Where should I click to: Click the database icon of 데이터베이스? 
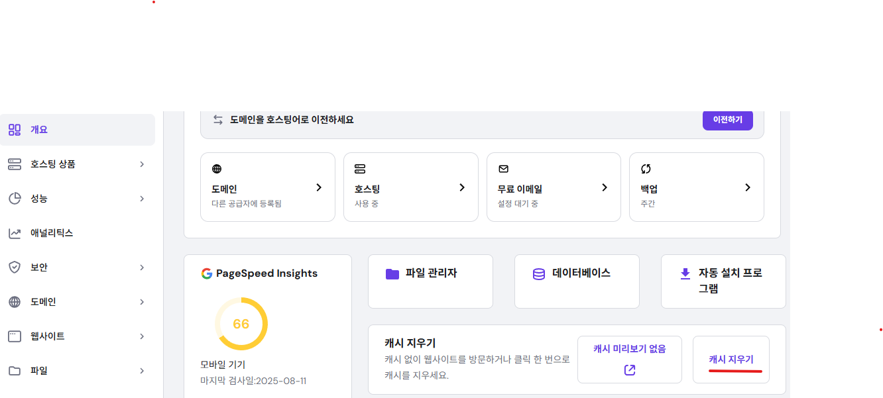(539, 274)
